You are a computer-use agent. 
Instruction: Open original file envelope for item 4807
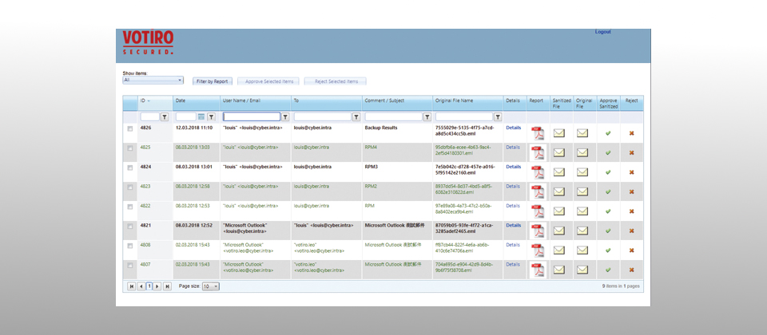582,270
